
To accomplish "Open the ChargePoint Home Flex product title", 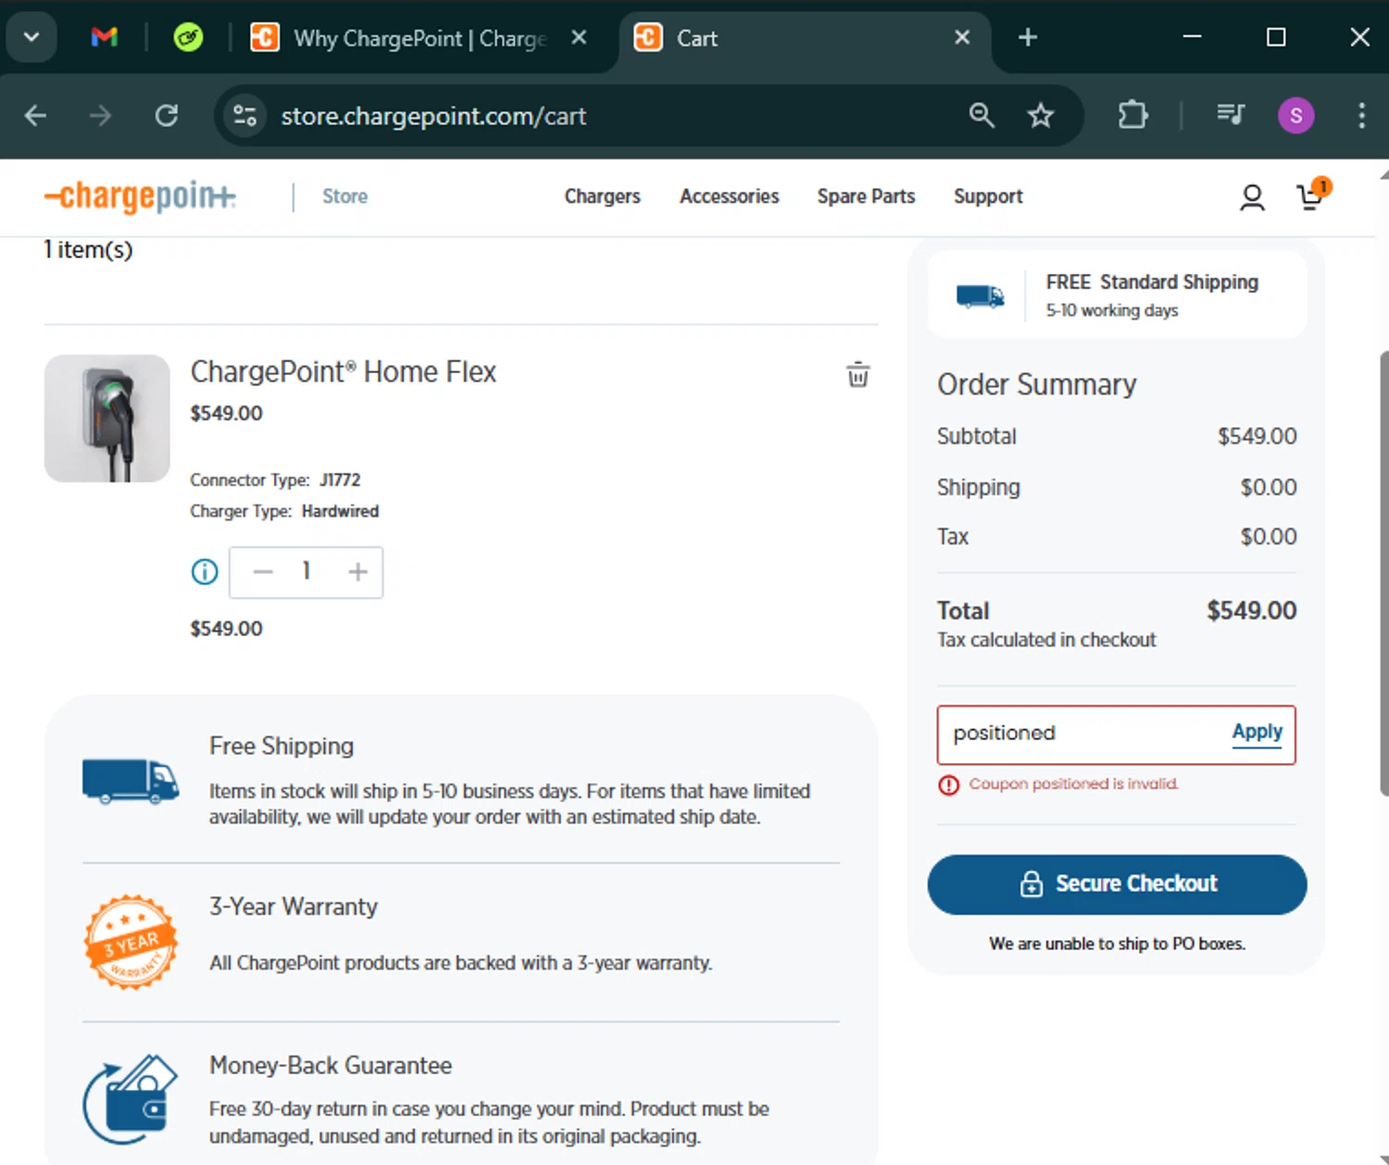I will 344,371.
